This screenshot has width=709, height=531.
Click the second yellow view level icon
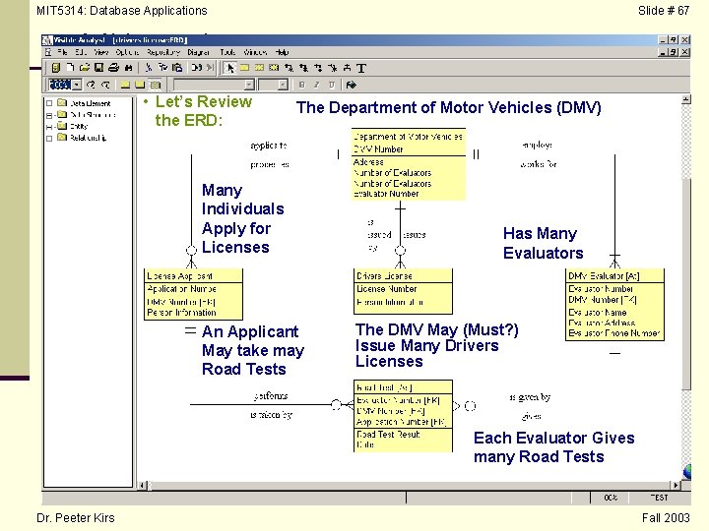coord(140,85)
